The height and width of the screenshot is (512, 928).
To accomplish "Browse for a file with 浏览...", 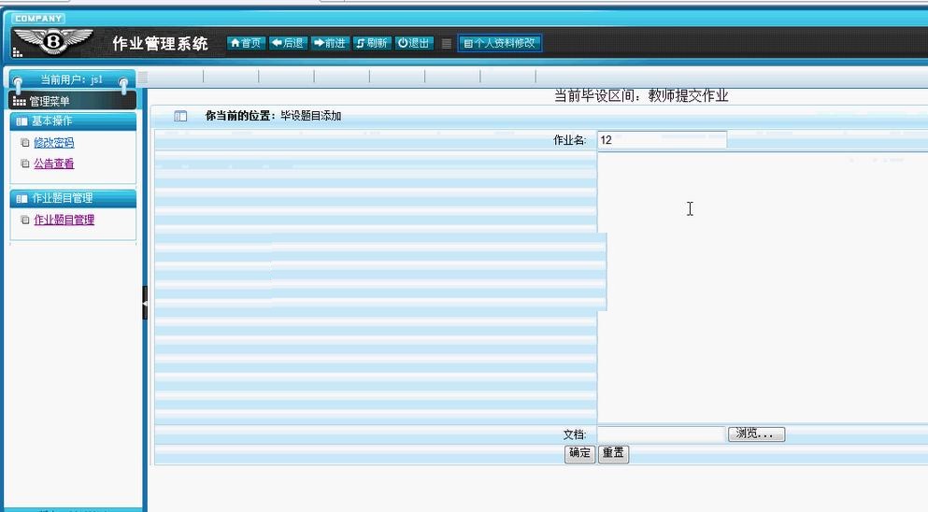I will [756, 434].
